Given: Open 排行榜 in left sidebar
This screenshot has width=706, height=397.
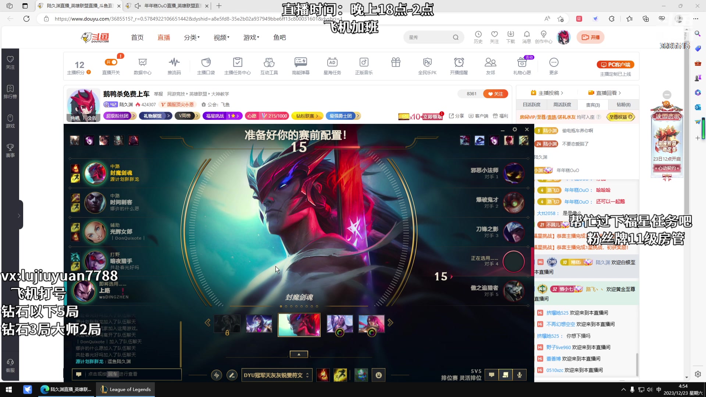Looking at the screenshot, I should tap(10, 92).
